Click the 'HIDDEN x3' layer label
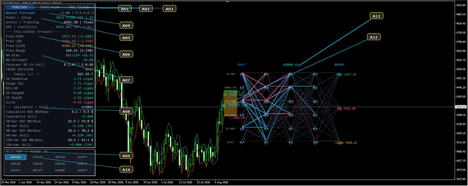The height and width of the screenshot is (186, 468). (x=290, y=65)
